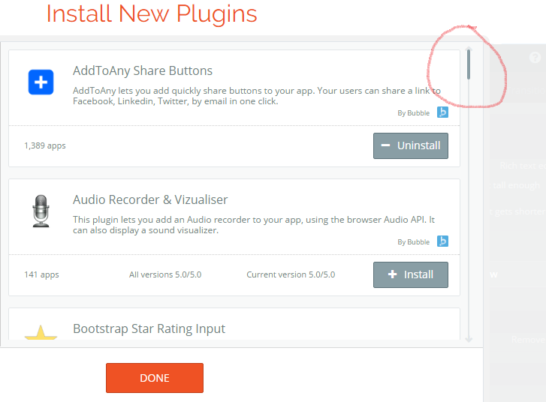
Task: Click the yellow star Bootstrap Rating icon
Action: click(41, 332)
